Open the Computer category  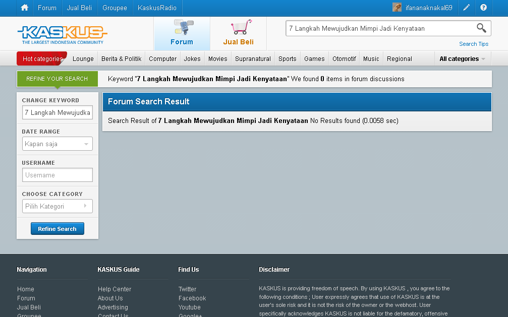pos(162,59)
